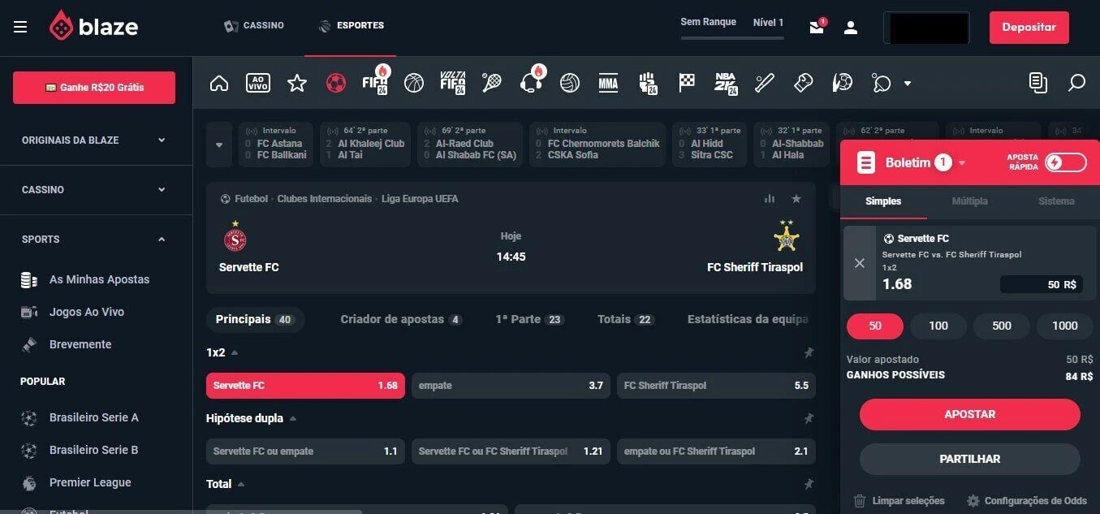Image resolution: width=1100 pixels, height=514 pixels.
Task: Select the 1000 stake chip
Action: click(1065, 326)
